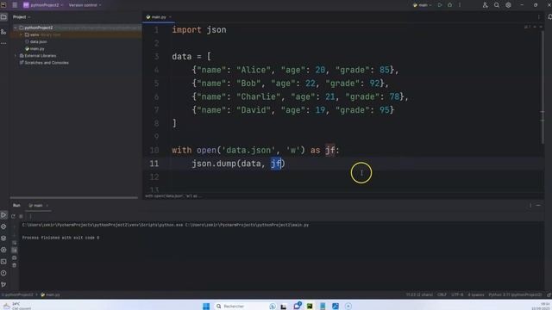Screen dimensions: 552x310
Task: Open the Problems sidebar icon
Action: click(x=3, y=273)
